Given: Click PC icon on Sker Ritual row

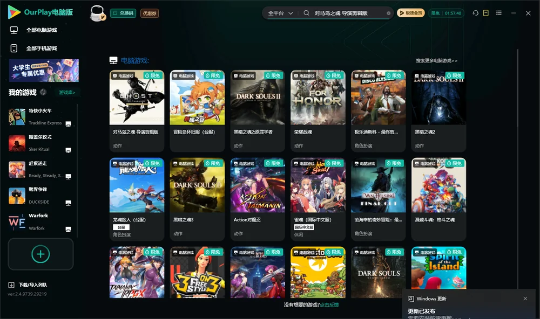Looking at the screenshot, I should [68, 150].
